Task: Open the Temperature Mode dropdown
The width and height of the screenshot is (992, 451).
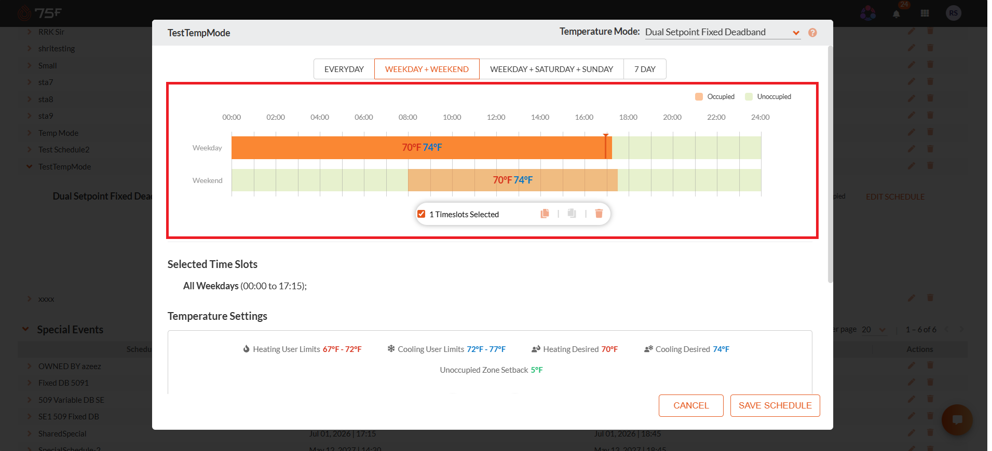Action: coord(722,32)
